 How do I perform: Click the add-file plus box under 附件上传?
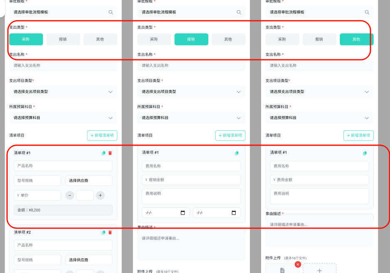(319, 269)
